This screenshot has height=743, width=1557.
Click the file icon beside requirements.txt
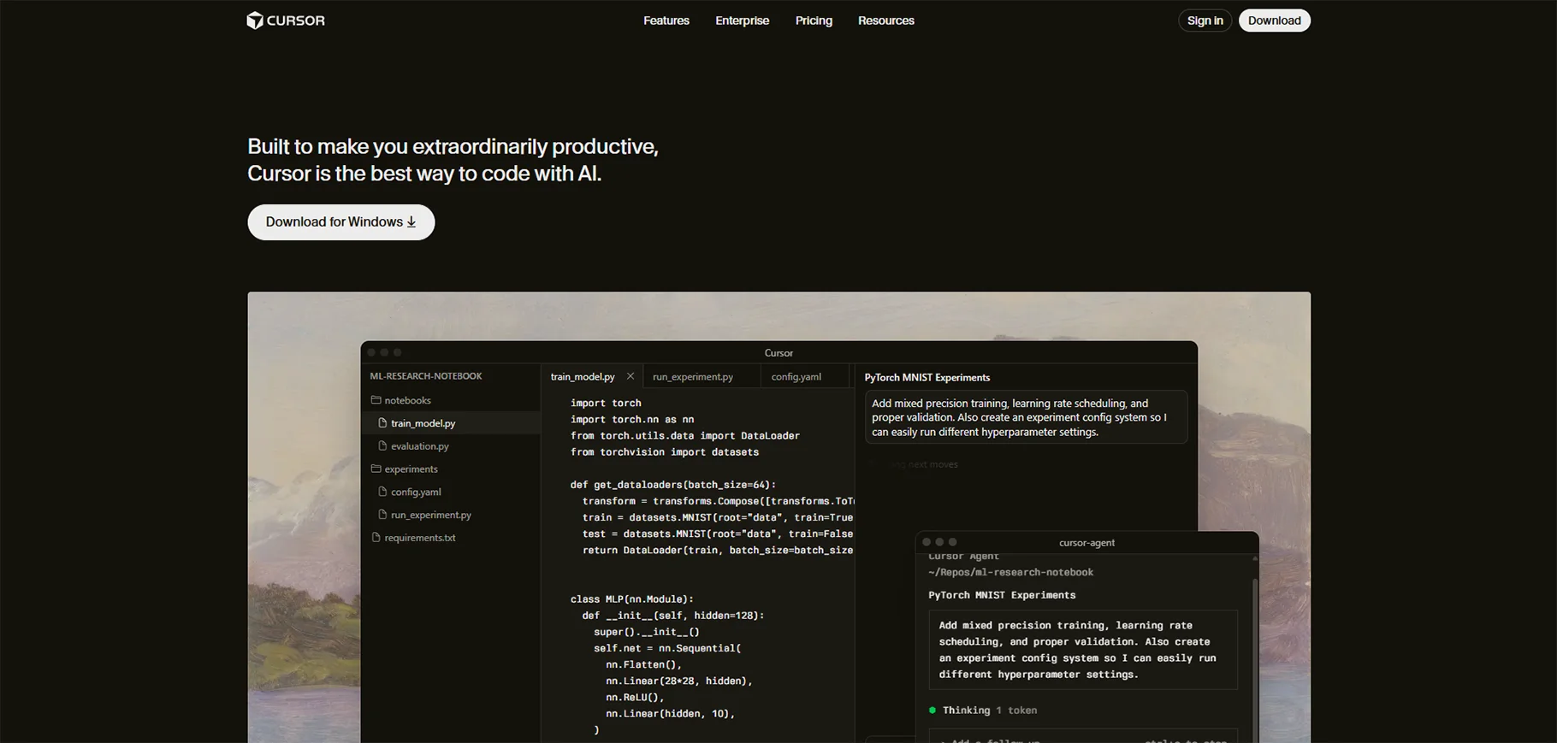376,538
